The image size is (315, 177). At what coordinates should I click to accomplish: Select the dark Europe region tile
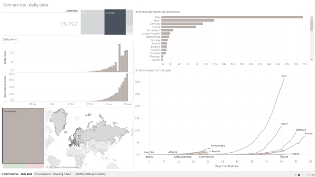[x=115, y=22]
